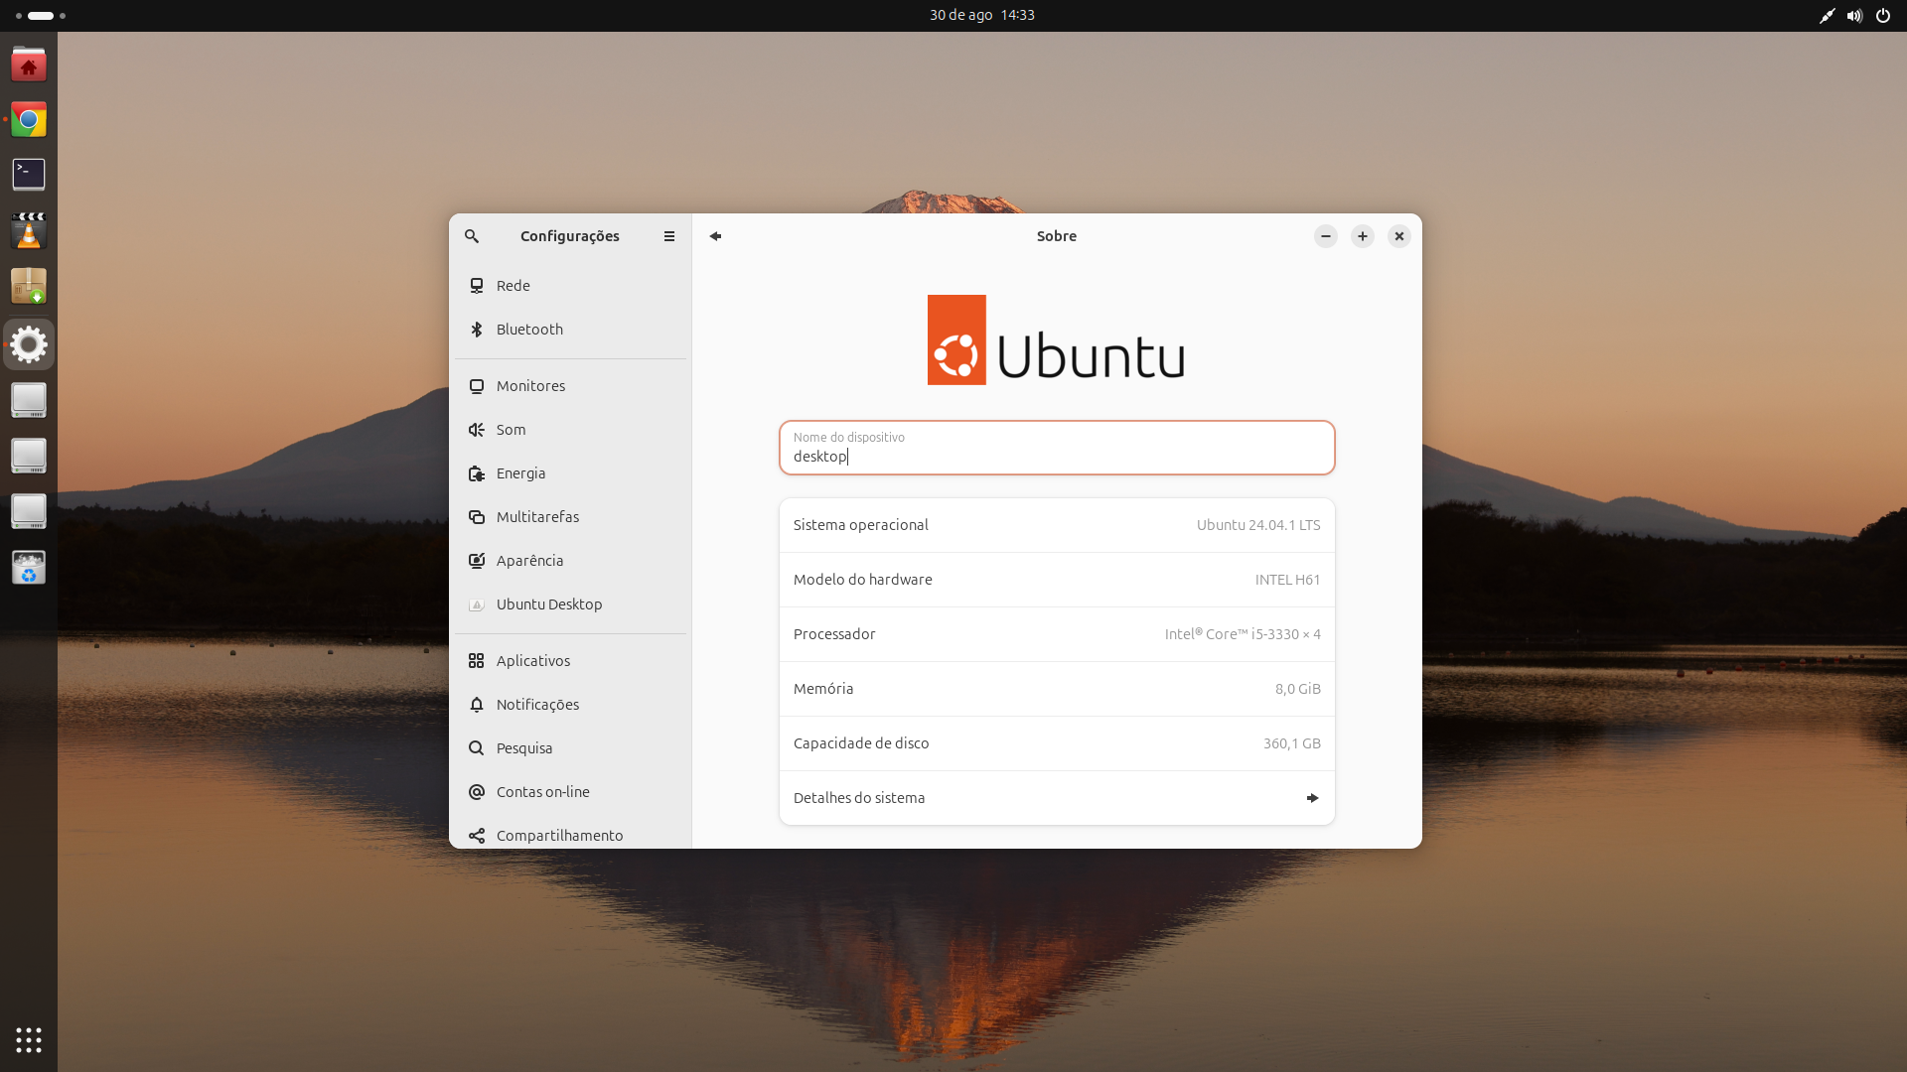
Task: Open the Ubuntu Desktop settings
Action: 570,604
